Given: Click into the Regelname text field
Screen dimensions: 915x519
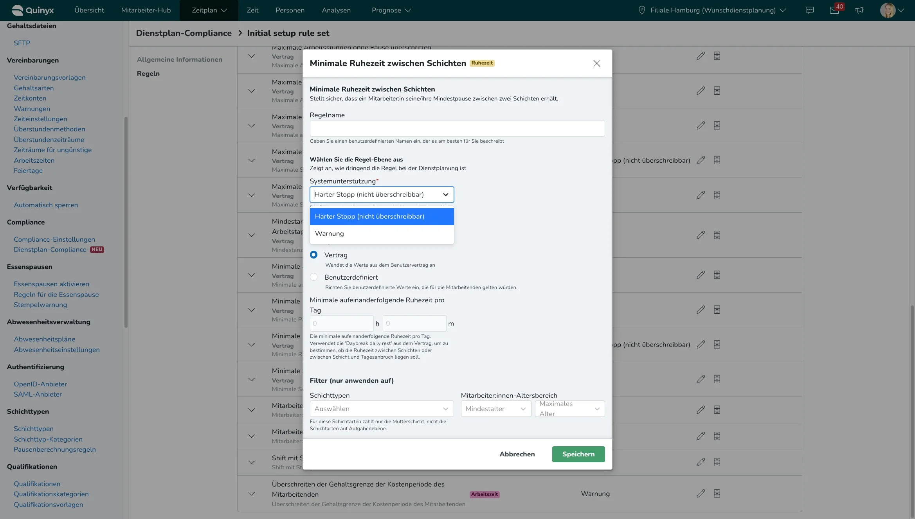Looking at the screenshot, I should (457, 128).
